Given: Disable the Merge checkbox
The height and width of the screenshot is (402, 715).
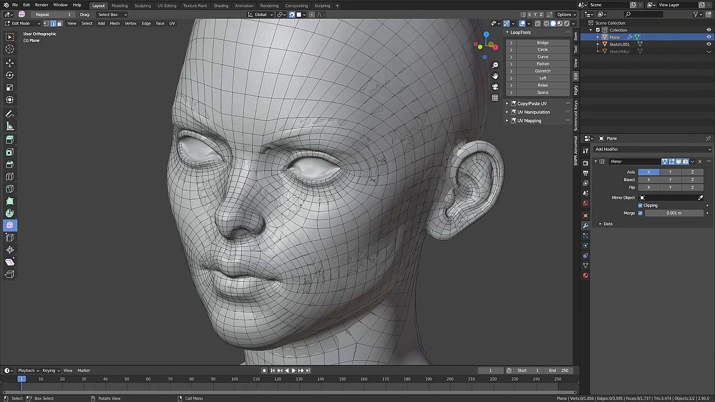Looking at the screenshot, I should [641, 213].
